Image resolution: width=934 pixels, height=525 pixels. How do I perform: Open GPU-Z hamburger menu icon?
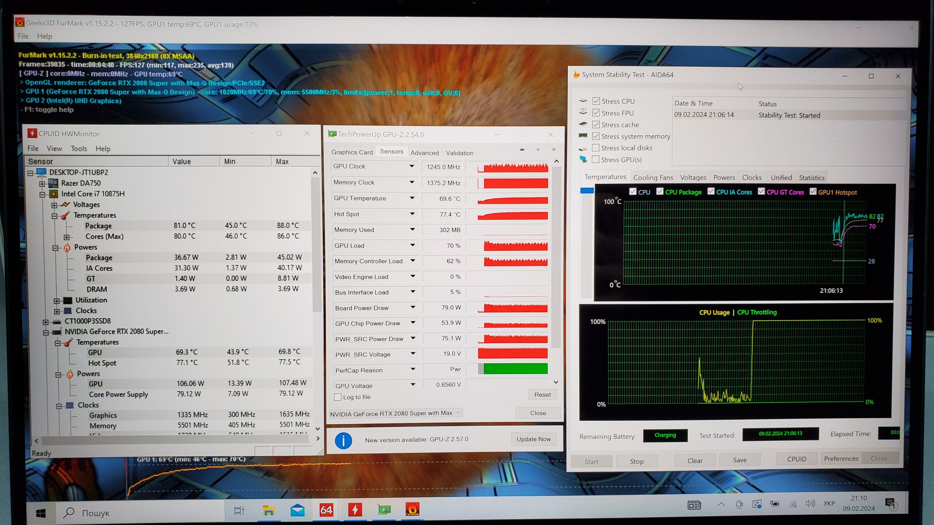tap(553, 150)
